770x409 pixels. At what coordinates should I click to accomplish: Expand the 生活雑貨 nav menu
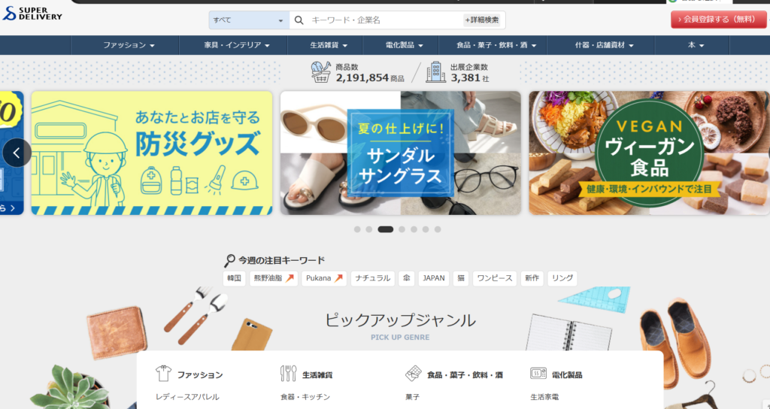click(x=329, y=45)
